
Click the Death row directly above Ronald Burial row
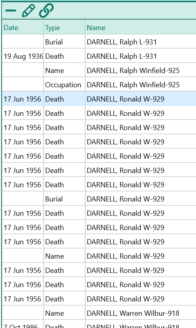[99, 185]
